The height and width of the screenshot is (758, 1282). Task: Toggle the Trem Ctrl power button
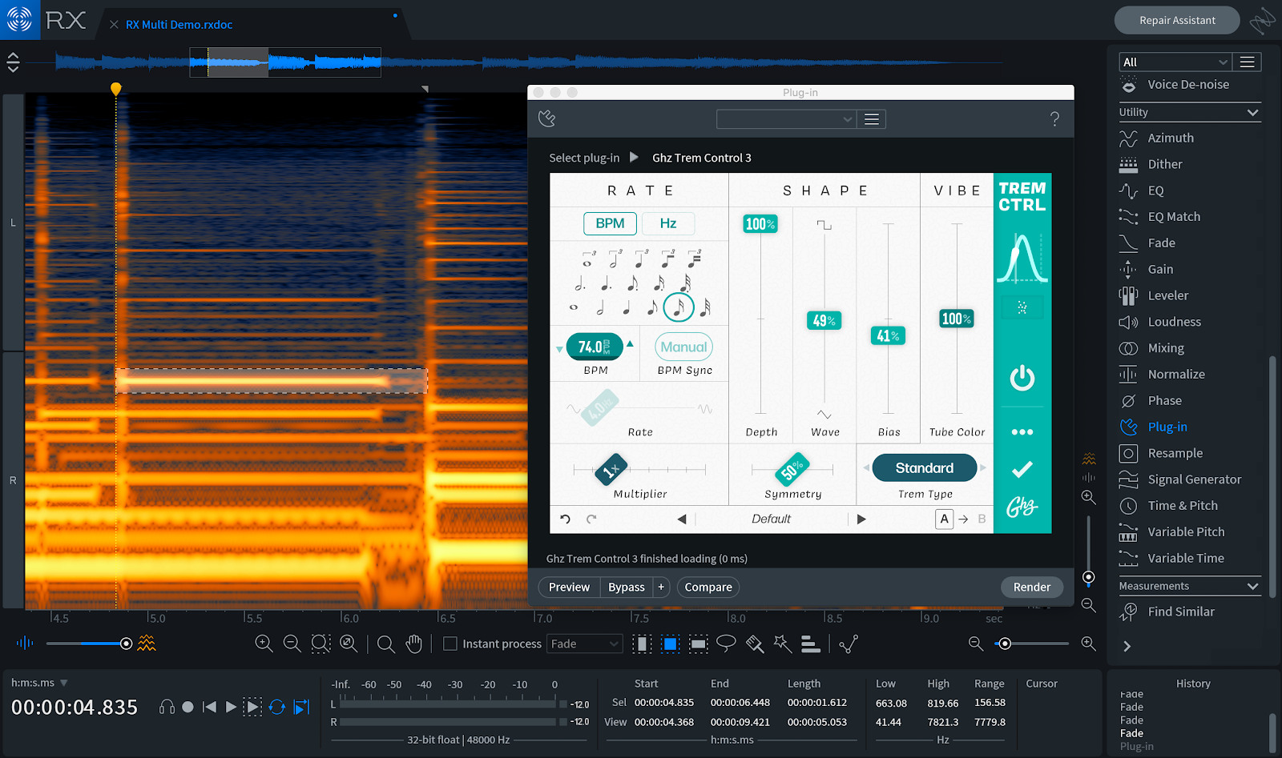(x=1022, y=378)
